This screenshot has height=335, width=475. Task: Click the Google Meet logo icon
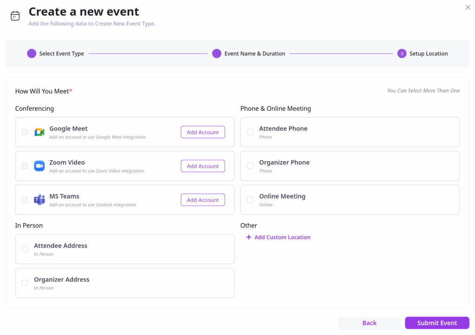(39, 132)
